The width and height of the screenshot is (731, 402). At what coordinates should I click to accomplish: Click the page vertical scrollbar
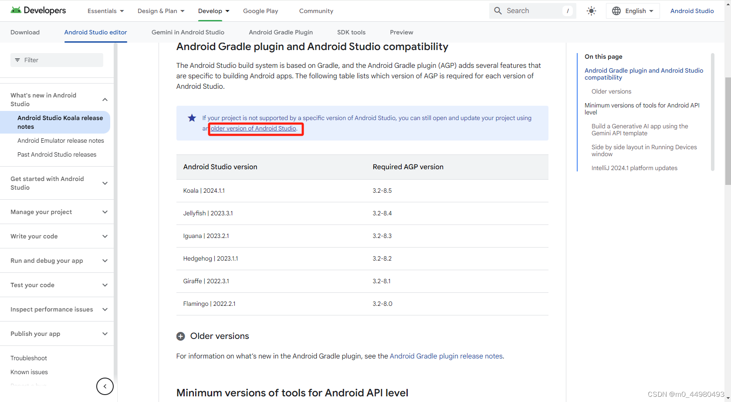pos(728,132)
